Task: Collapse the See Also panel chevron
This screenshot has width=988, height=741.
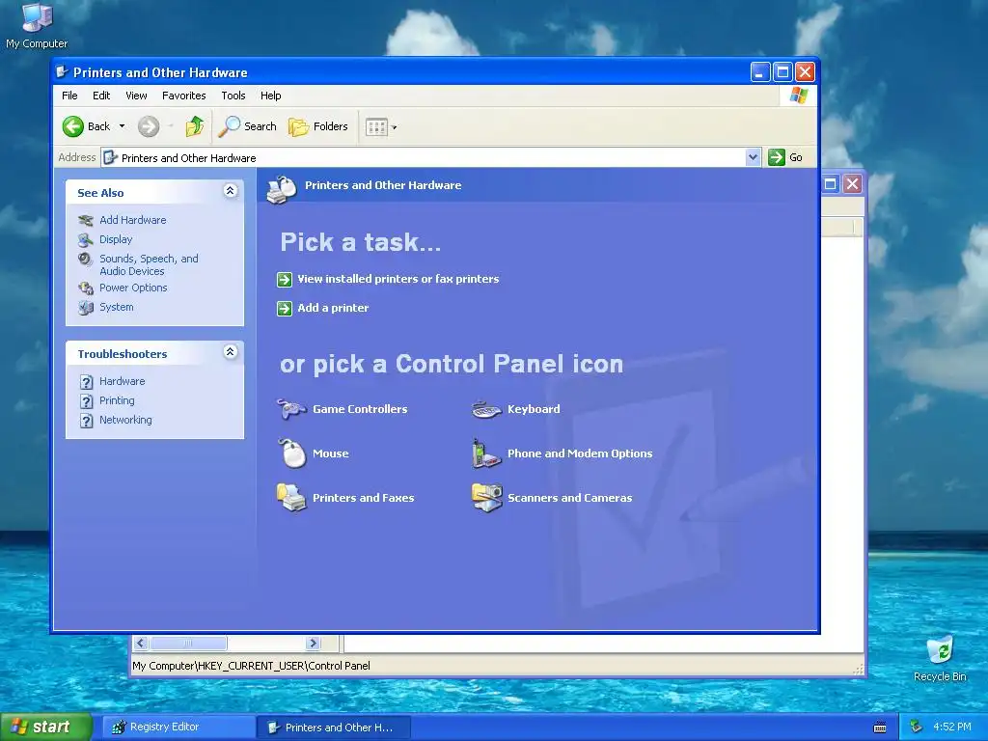Action: tap(231, 191)
